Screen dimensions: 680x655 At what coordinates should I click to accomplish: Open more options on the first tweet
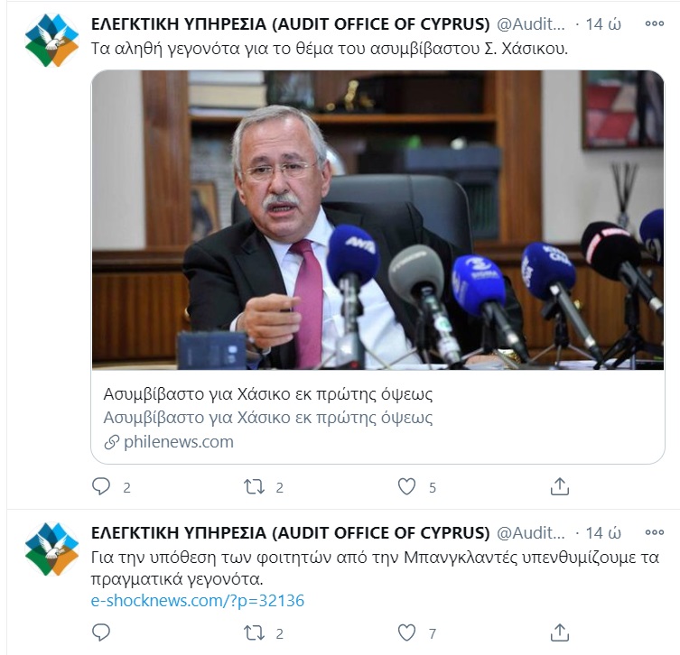point(655,23)
